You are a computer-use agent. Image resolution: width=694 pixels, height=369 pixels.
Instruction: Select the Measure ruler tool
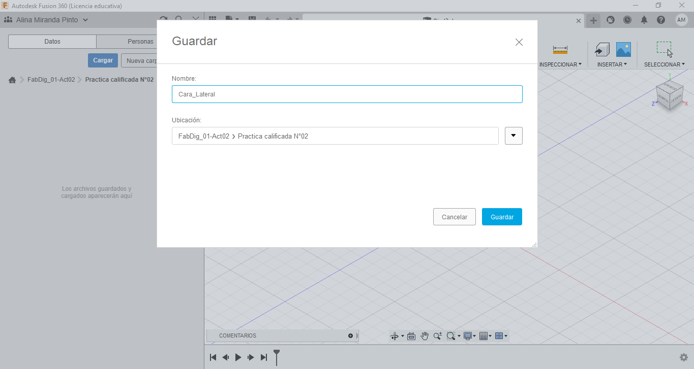[x=560, y=50]
